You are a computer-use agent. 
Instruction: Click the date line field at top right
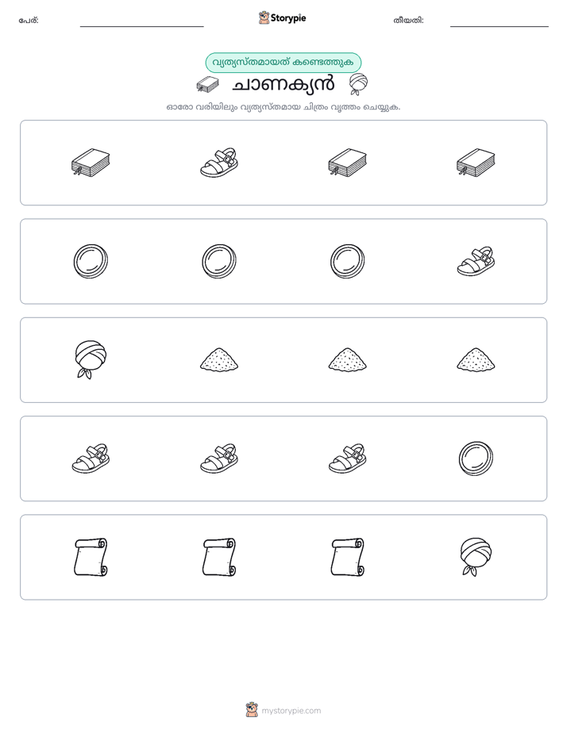(x=499, y=21)
